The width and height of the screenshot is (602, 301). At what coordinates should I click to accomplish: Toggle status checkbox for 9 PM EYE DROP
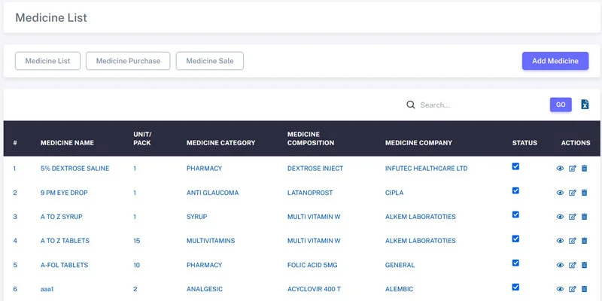[x=515, y=190]
